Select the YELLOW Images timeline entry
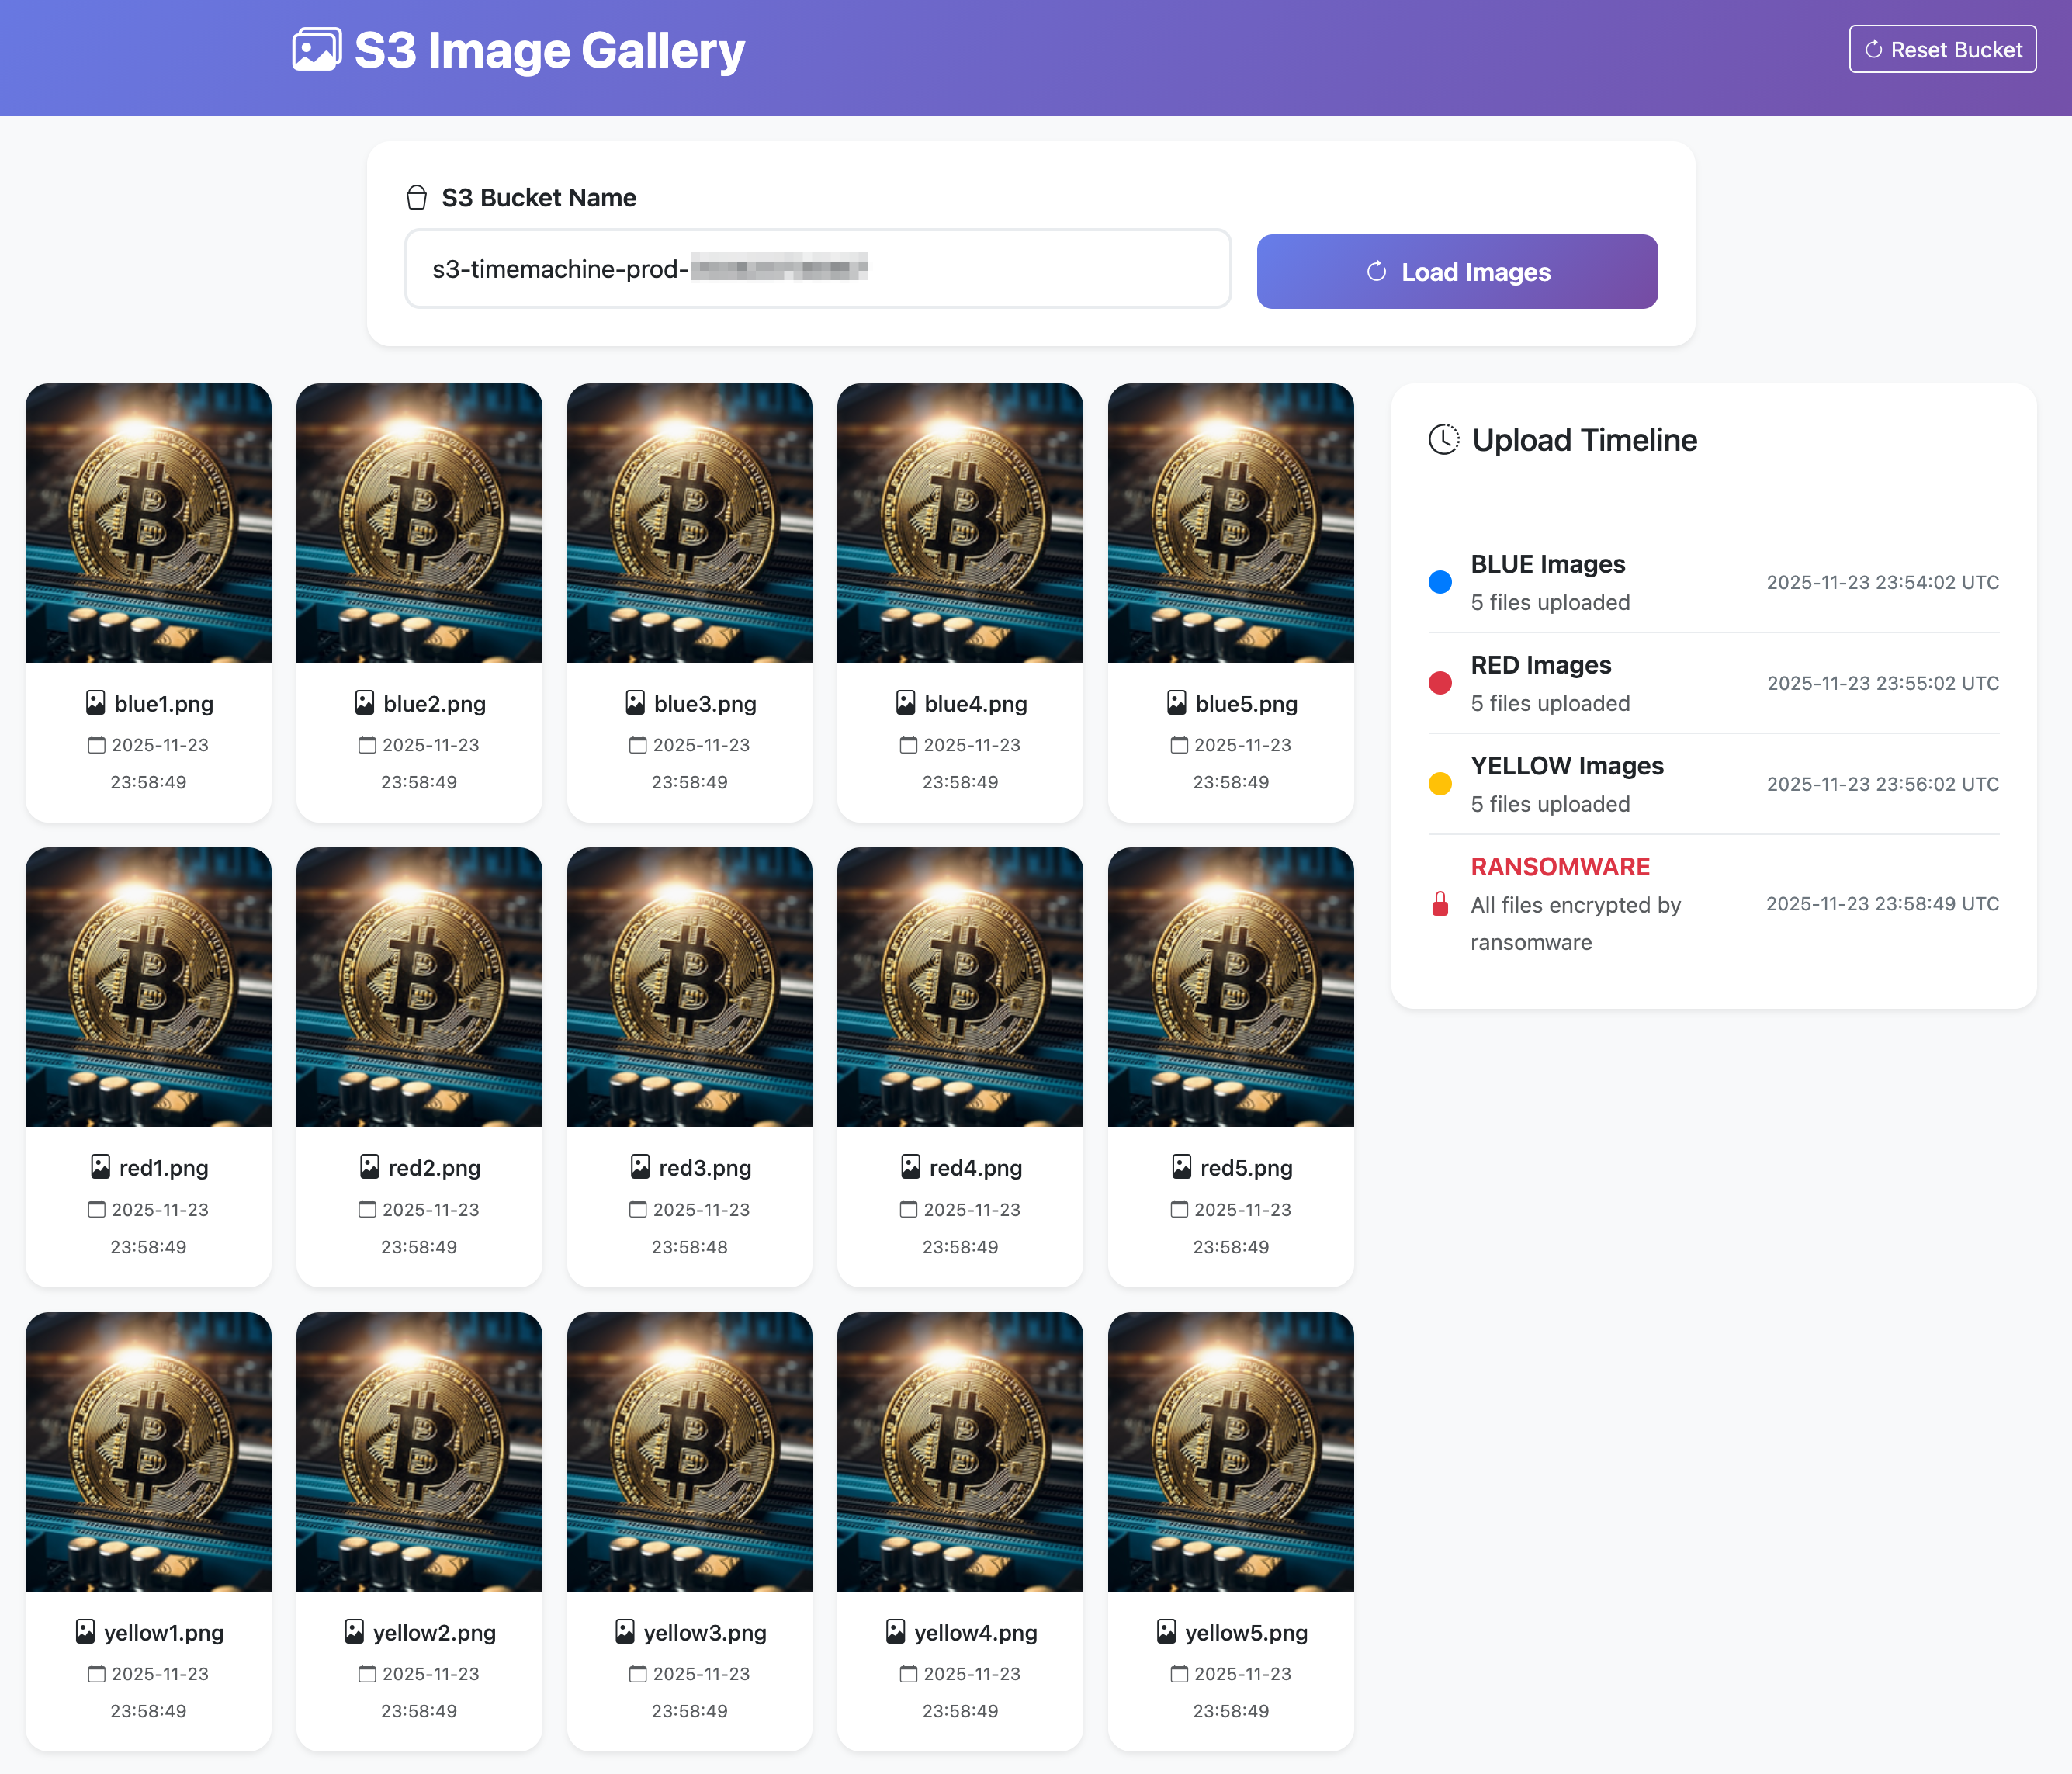The width and height of the screenshot is (2072, 1774). [1567, 766]
